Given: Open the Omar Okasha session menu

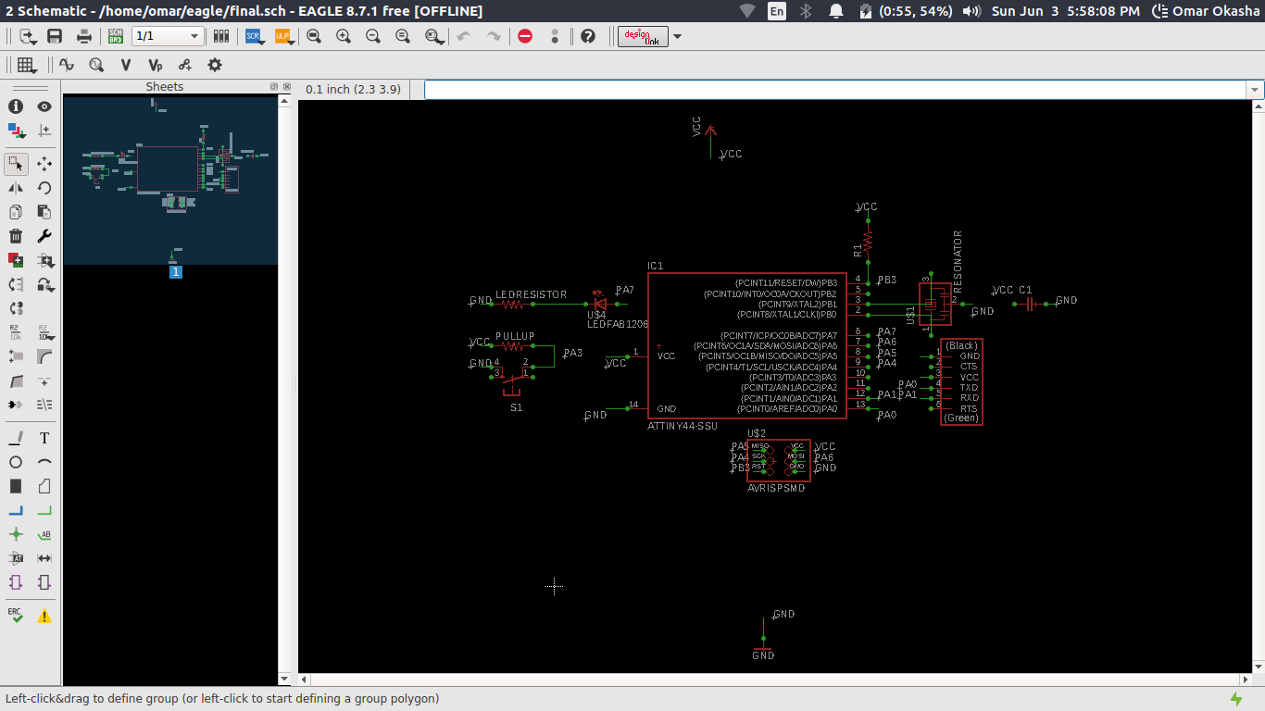Looking at the screenshot, I should [x=1207, y=11].
